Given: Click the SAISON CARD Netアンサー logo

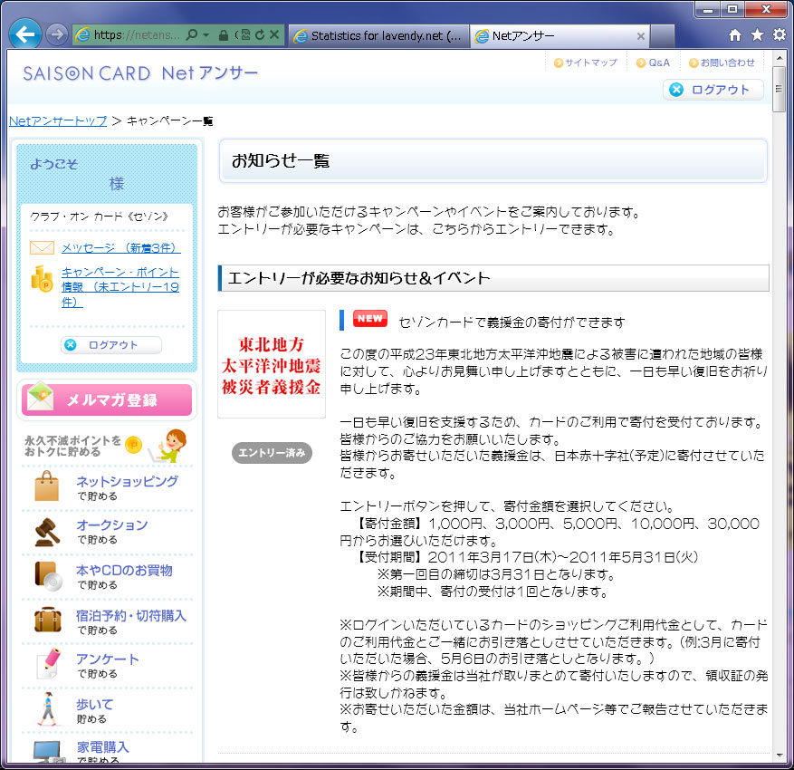Looking at the screenshot, I should pyautogui.click(x=140, y=73).
